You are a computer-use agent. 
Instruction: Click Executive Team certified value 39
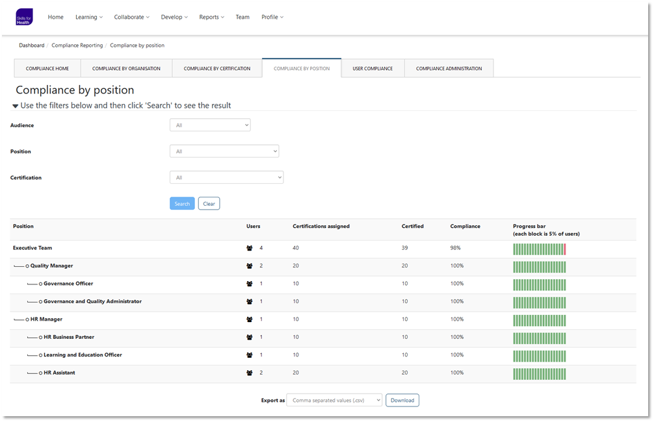pos(404,248)
